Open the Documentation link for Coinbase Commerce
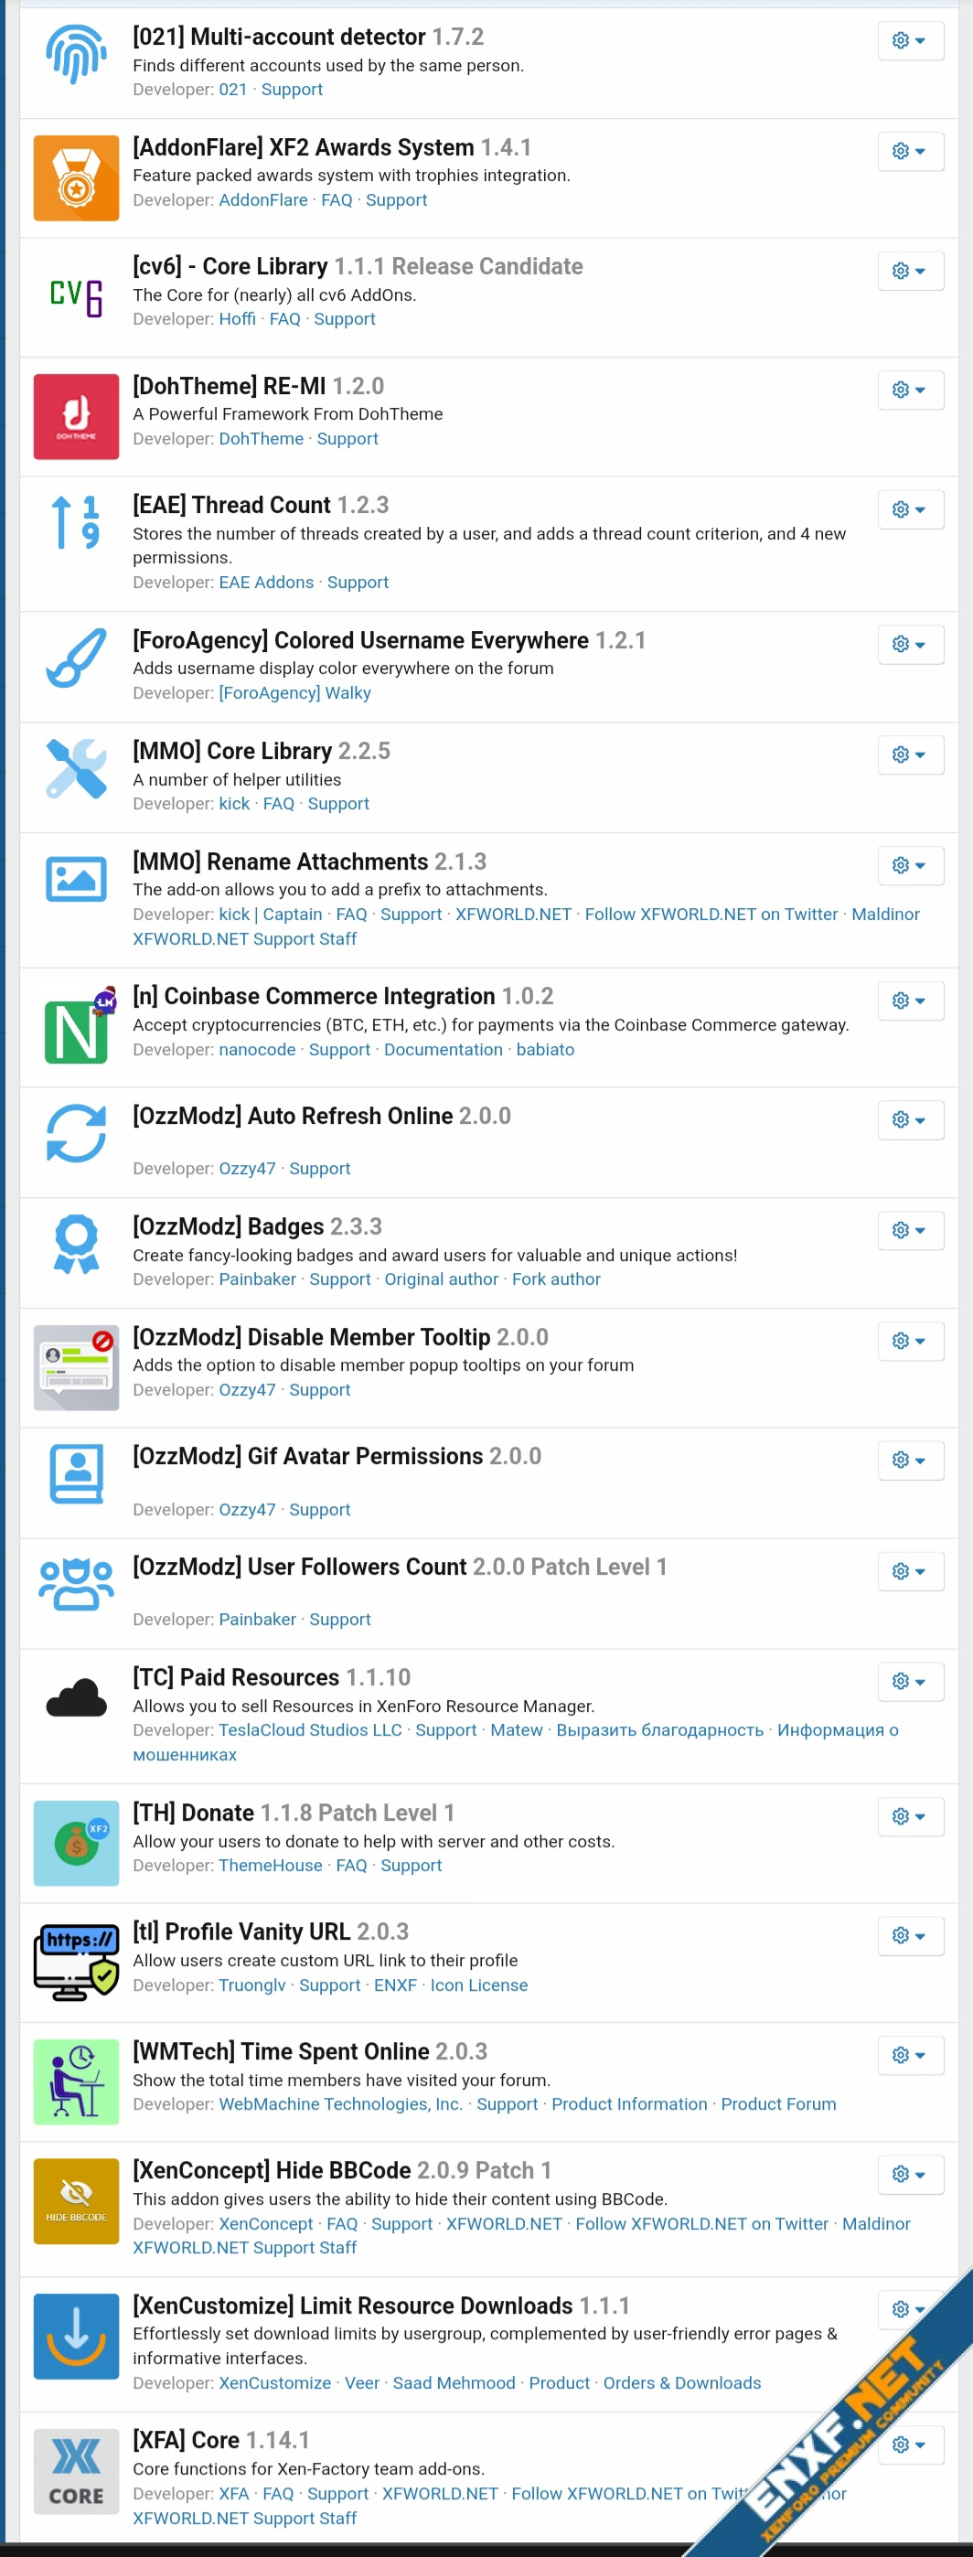Screen dimensions: 973x2557 [x=443, y=1049]
